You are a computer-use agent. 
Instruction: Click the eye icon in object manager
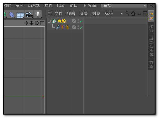click(139, 14)
